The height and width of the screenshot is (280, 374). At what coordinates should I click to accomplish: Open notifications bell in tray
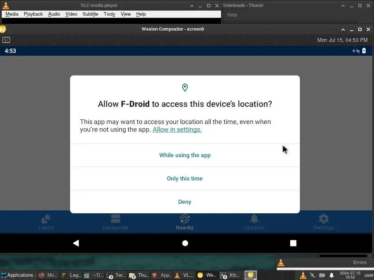point(332,276)
